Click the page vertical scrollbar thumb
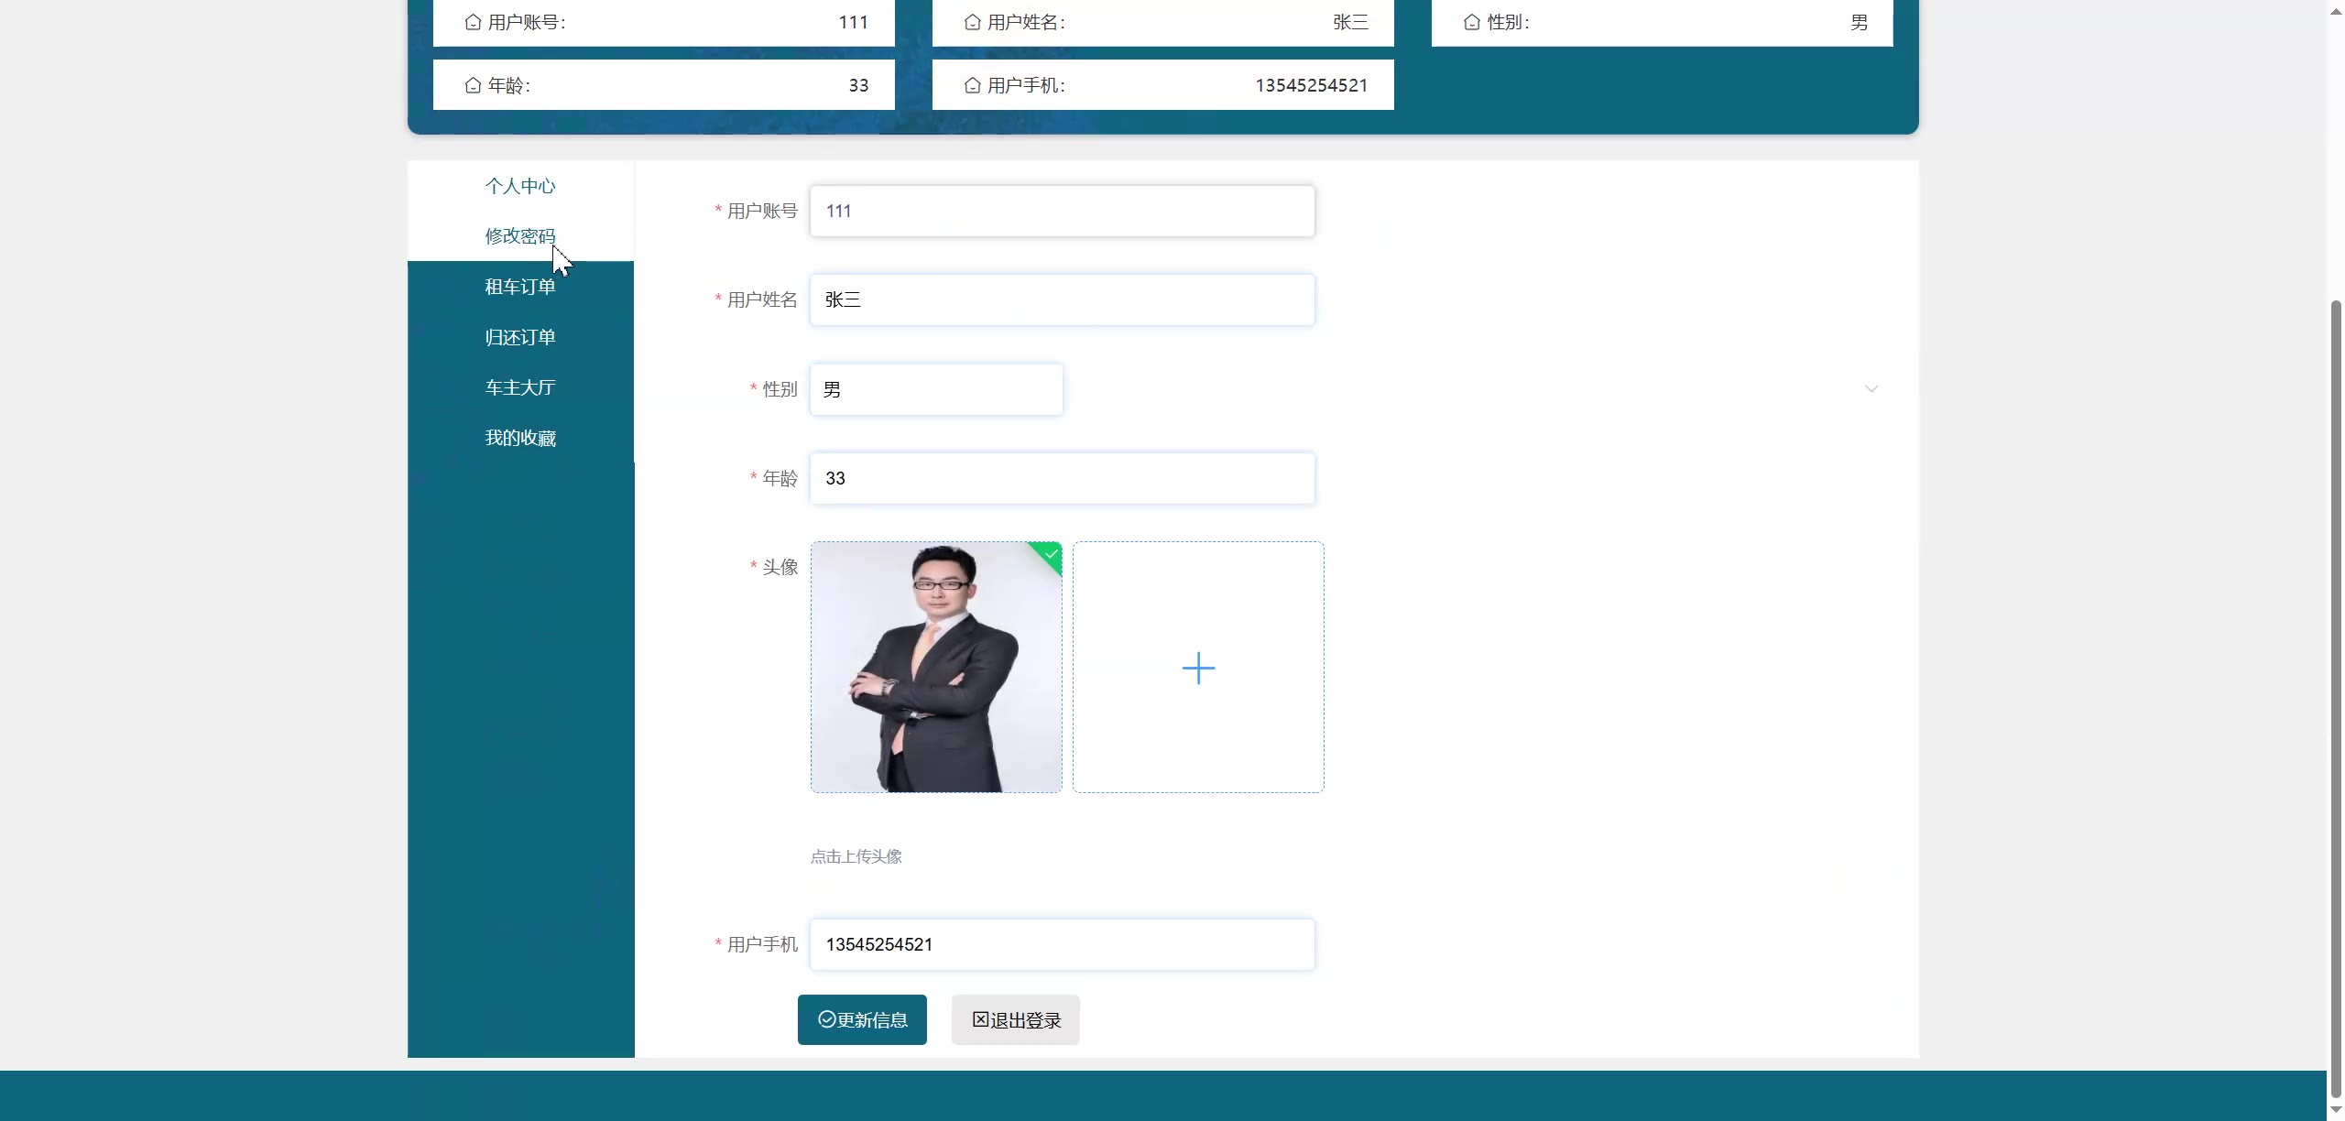This screenshot has width=2345, height=1121. pos(2335,696)
